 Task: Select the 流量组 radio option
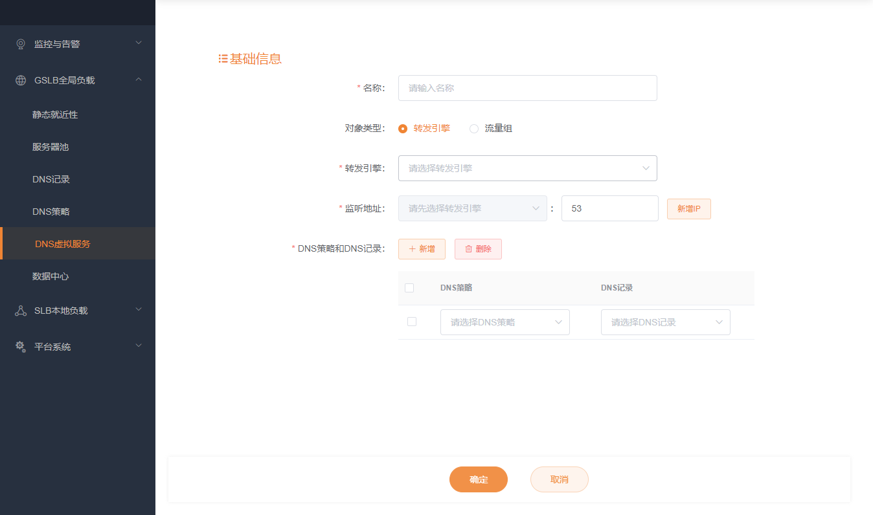[x=474, y=128]
